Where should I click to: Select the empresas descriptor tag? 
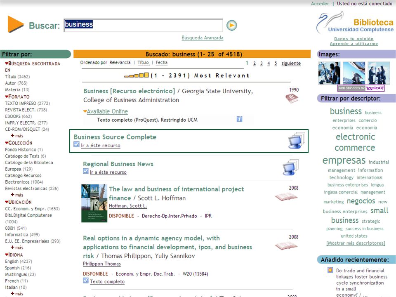point(344,160)
